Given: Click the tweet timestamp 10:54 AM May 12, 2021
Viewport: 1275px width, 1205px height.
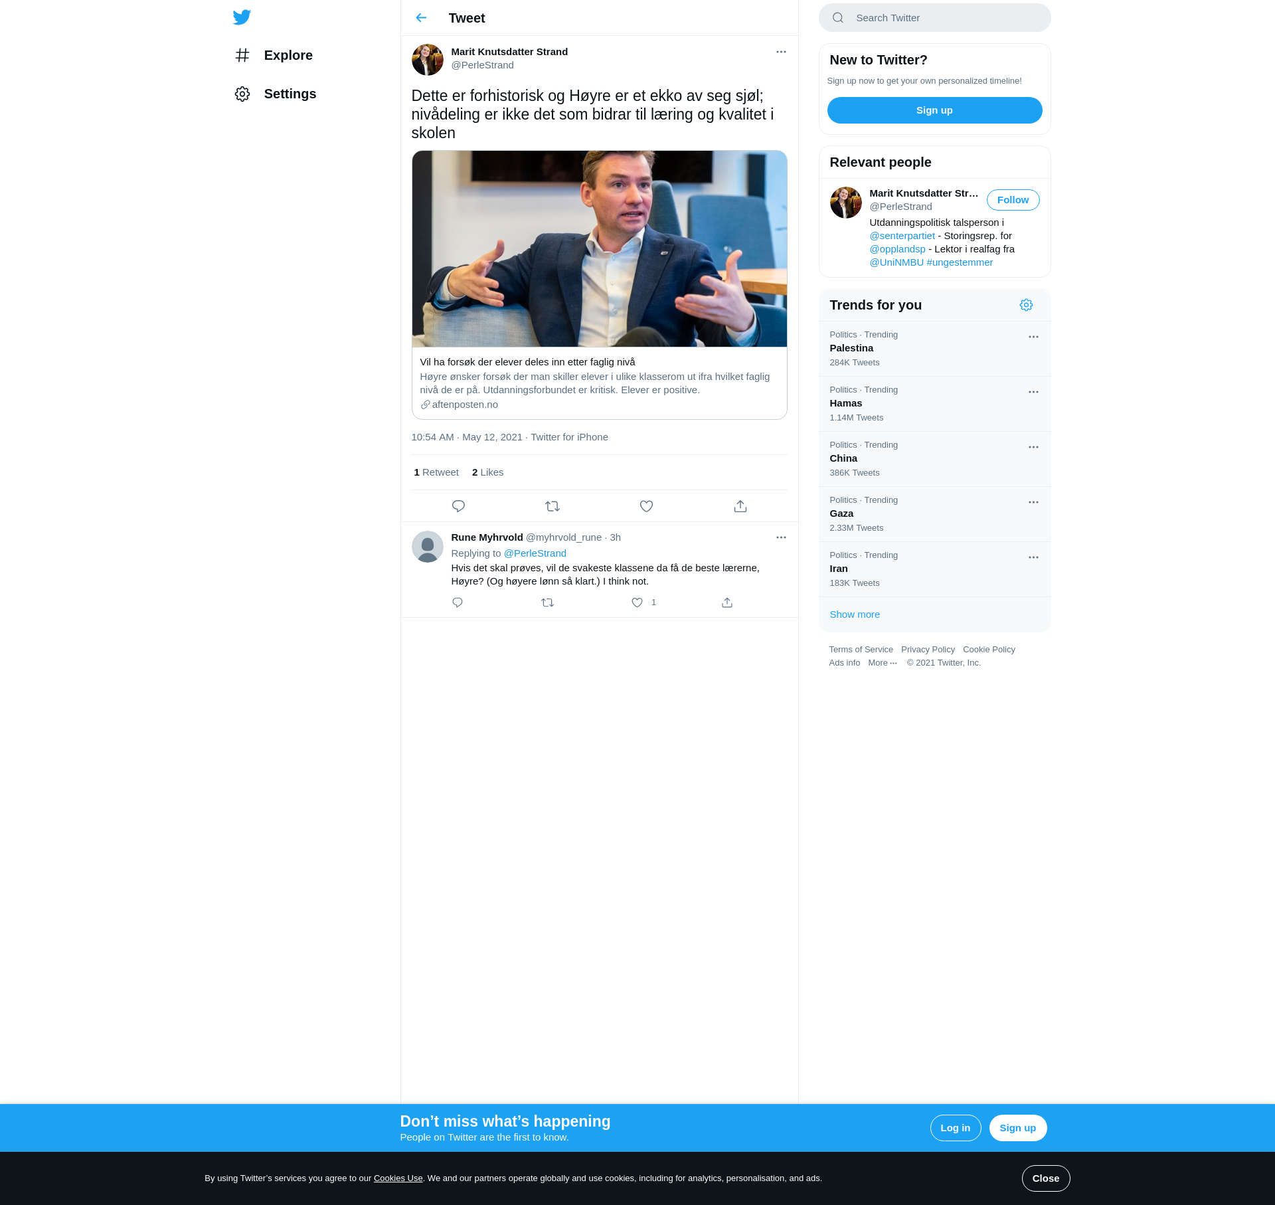Looking at the screenshot, I should click(x=467, y=437).
